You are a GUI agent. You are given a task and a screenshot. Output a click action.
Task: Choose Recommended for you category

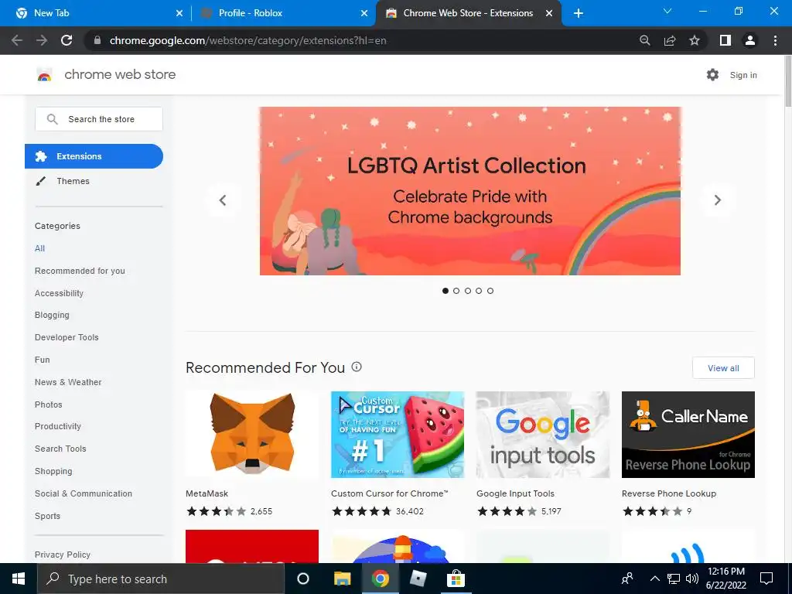tap(80, 271)
